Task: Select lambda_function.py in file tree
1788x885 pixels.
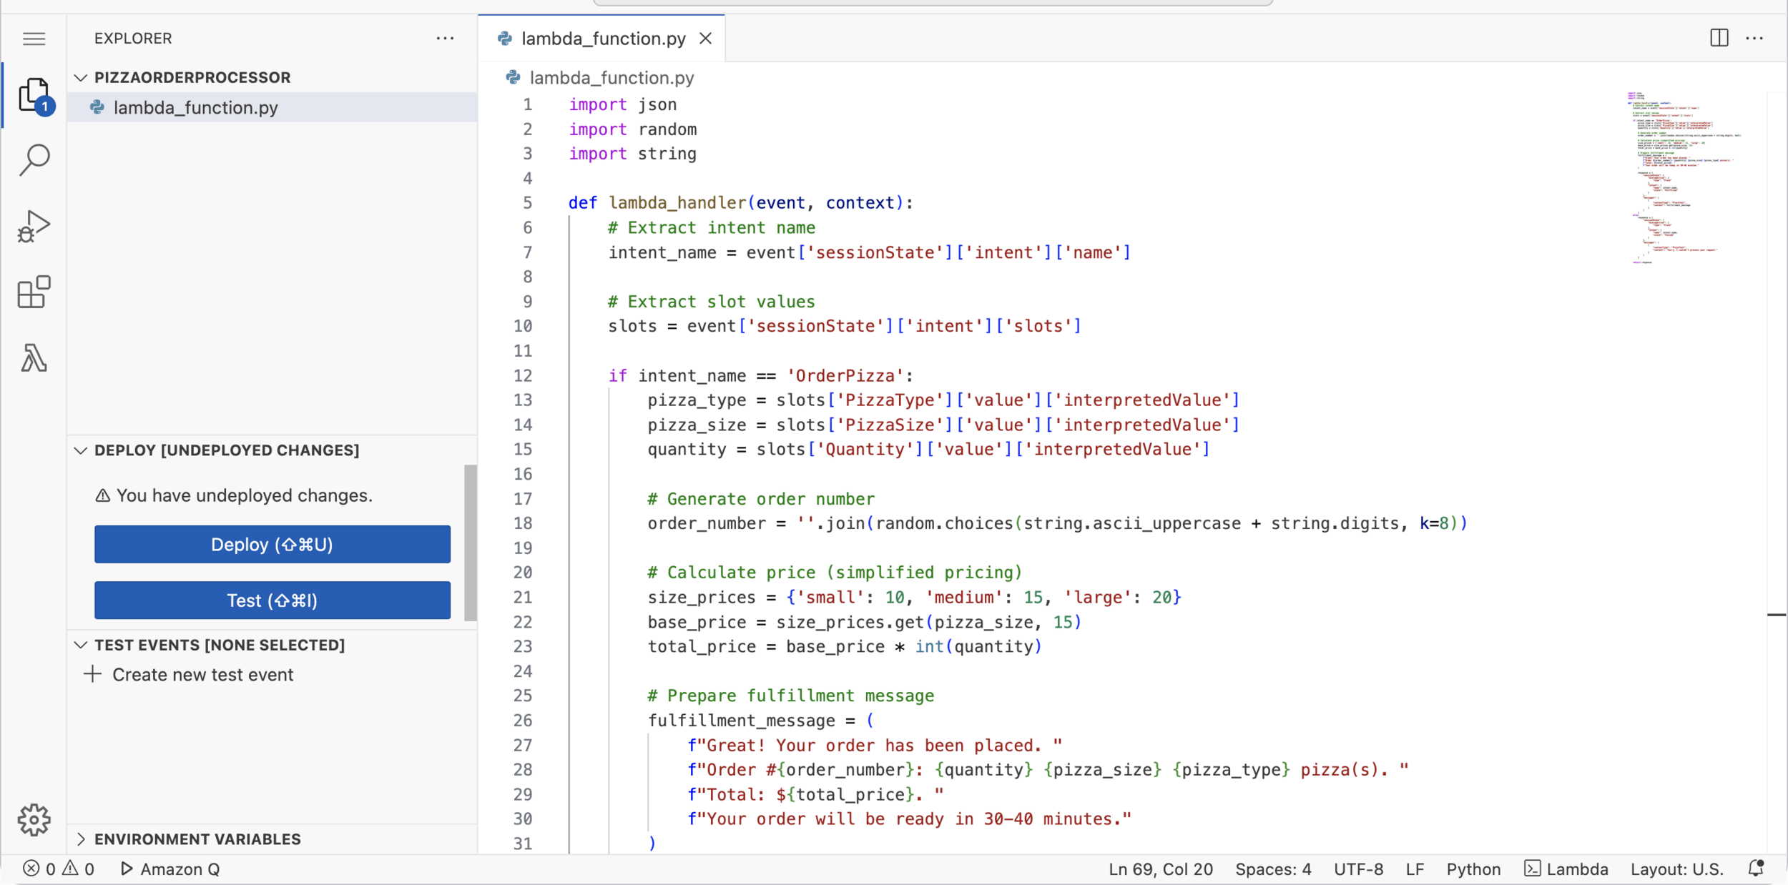Action: click(195, 107)
